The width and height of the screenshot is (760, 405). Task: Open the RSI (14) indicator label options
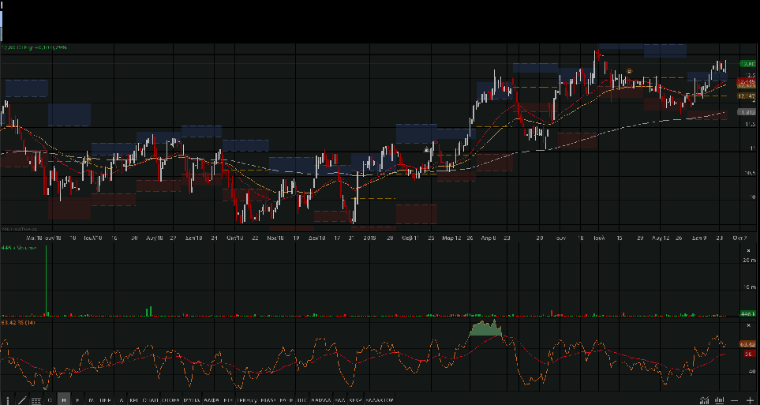click(x=16, y=322)
